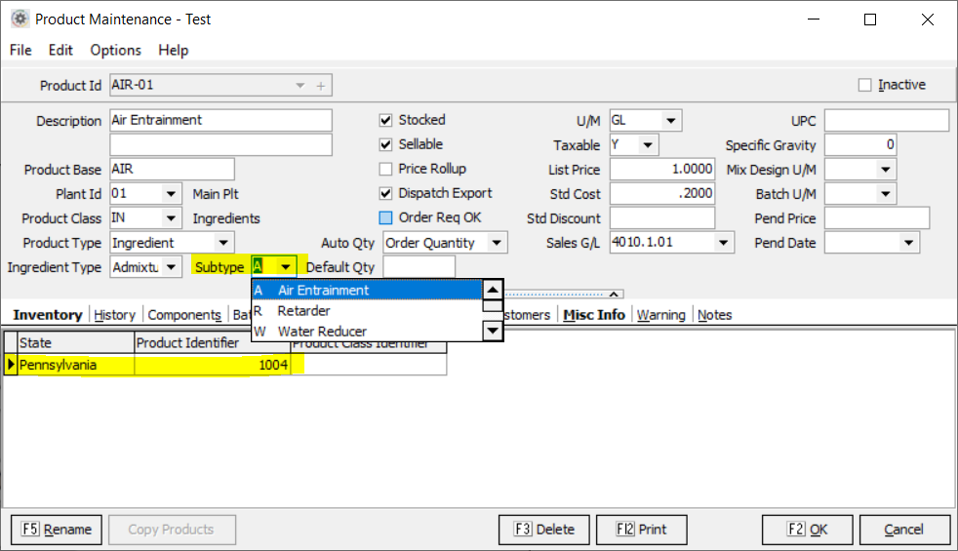Open the U/M dropdown
Image resolution: width=958 pixels, height=551 pixels.
pyautogui.click(x=671, y=121)
